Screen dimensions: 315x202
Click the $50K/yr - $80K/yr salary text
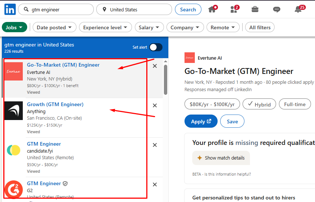point(42,165)
